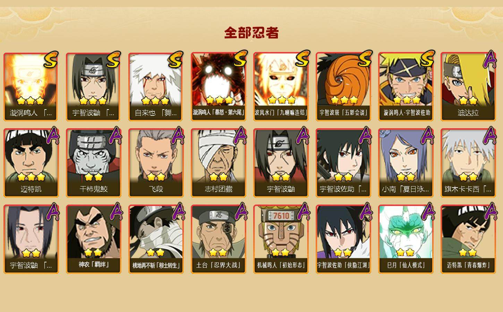Select the 迪达拉 ninja card

(468, 87)
